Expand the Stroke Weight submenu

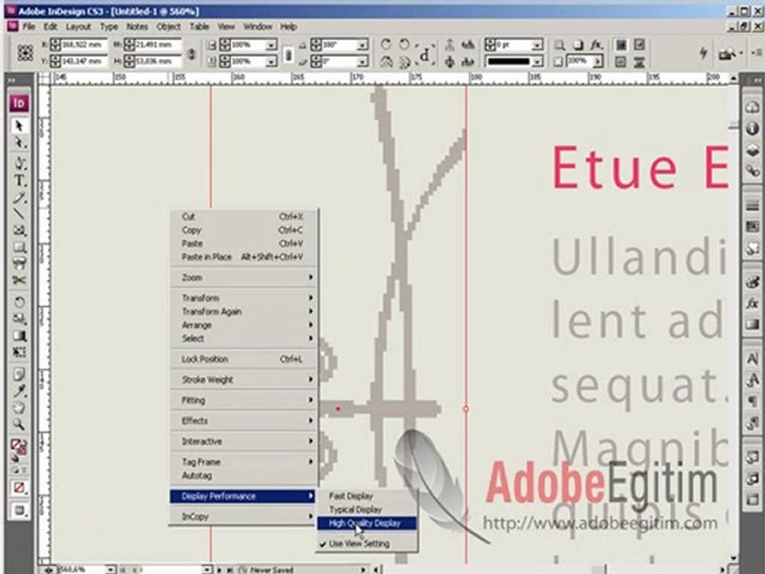(x=244, y=379)
